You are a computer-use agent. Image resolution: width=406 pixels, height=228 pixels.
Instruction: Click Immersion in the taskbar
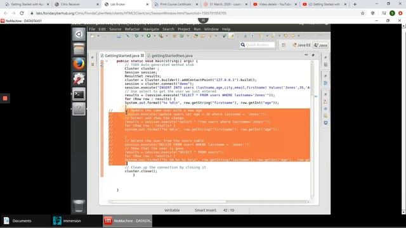pyautogui.click(x=77, y=221)
